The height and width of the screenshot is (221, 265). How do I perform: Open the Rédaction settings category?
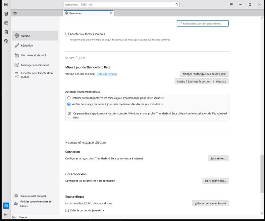(35, 45)
